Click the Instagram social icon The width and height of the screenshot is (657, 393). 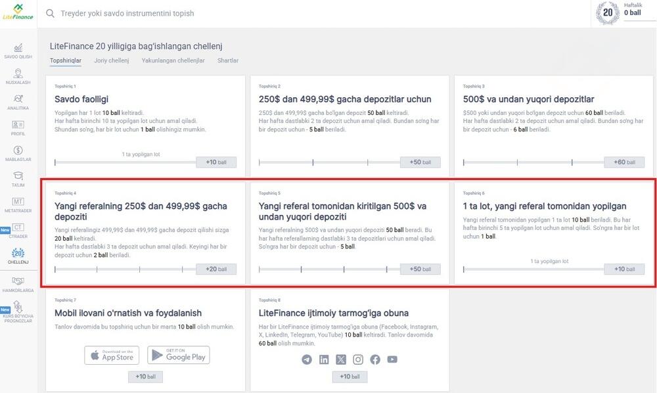pyautogui.click(x=358, y=359)
